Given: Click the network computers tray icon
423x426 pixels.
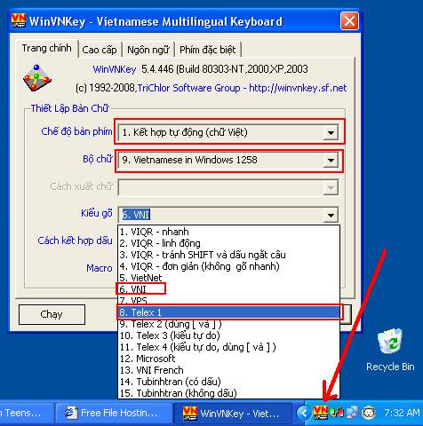Looking at the screenshot, I should tap(352, 413).
